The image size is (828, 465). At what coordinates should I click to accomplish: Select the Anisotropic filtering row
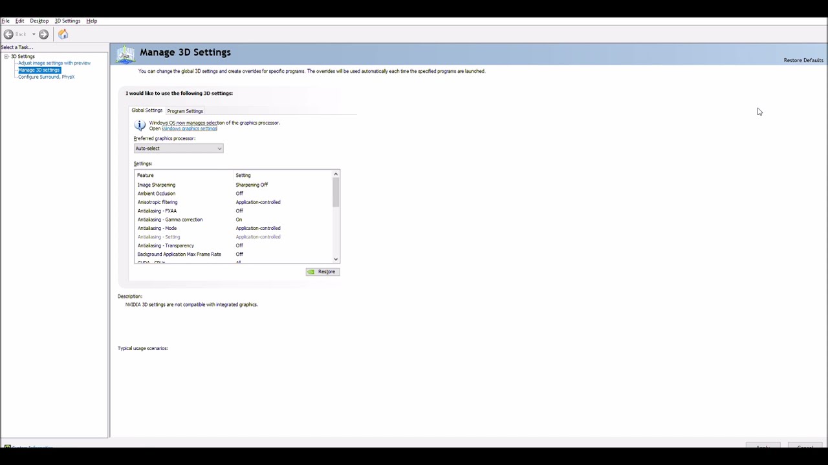click(x=234, y=202)
